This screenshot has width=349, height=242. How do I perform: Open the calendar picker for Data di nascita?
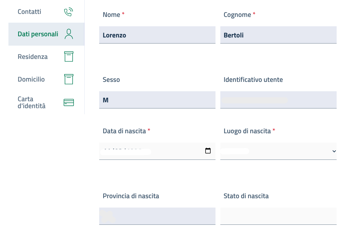(x=208, y=151)
